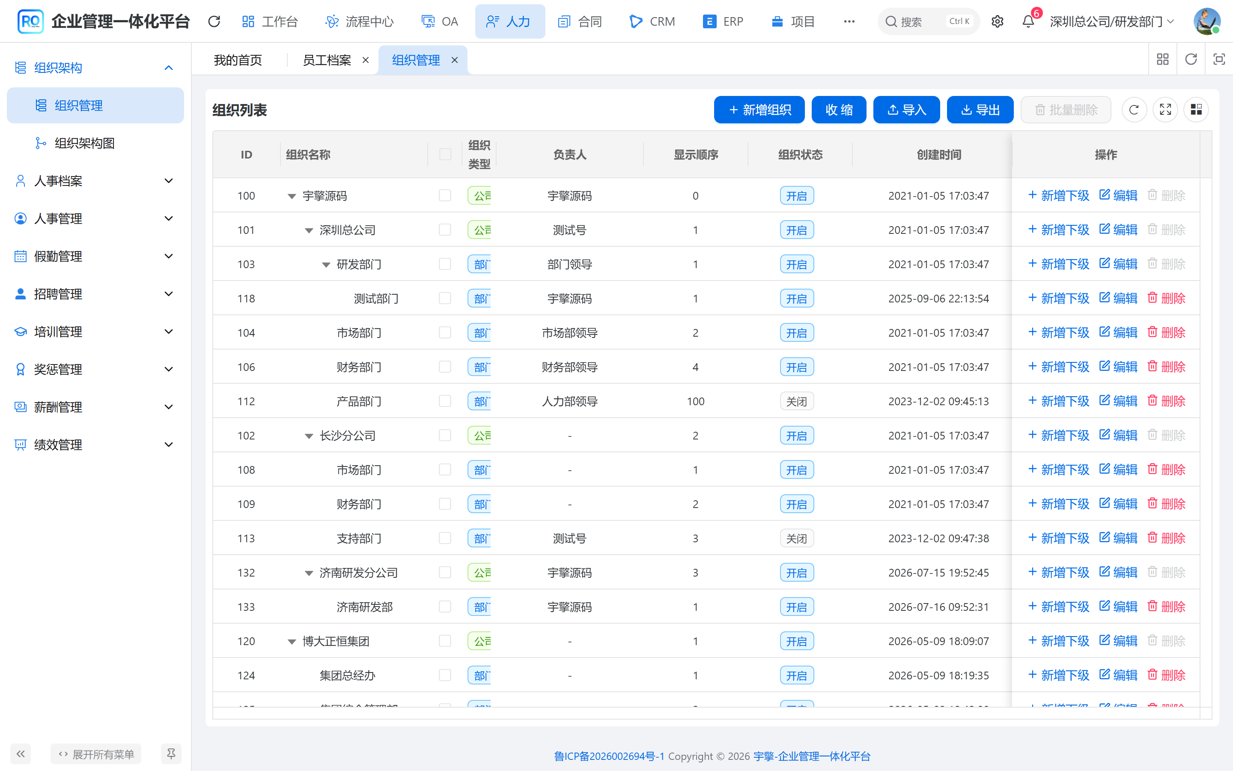Close the 员工档案 tab
Image resolution: width=1233 pixels, height=771 pixels.
click(x=365, y=60)
